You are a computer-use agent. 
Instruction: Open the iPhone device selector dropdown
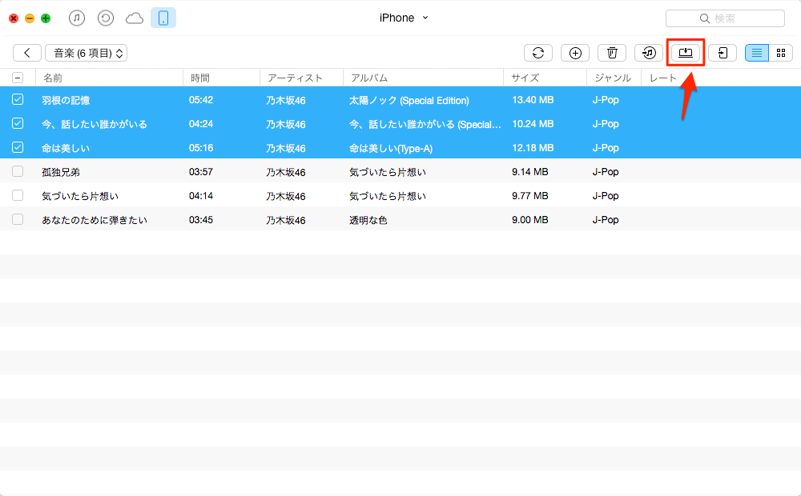point(404,18)
